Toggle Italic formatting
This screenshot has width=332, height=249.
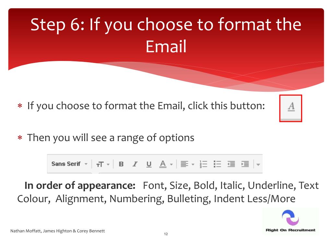[135, 164]
